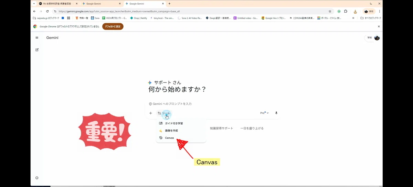Open the Gemini main menu hamburger icon
This screenshot has width=413, height=187.
[37, 38]
